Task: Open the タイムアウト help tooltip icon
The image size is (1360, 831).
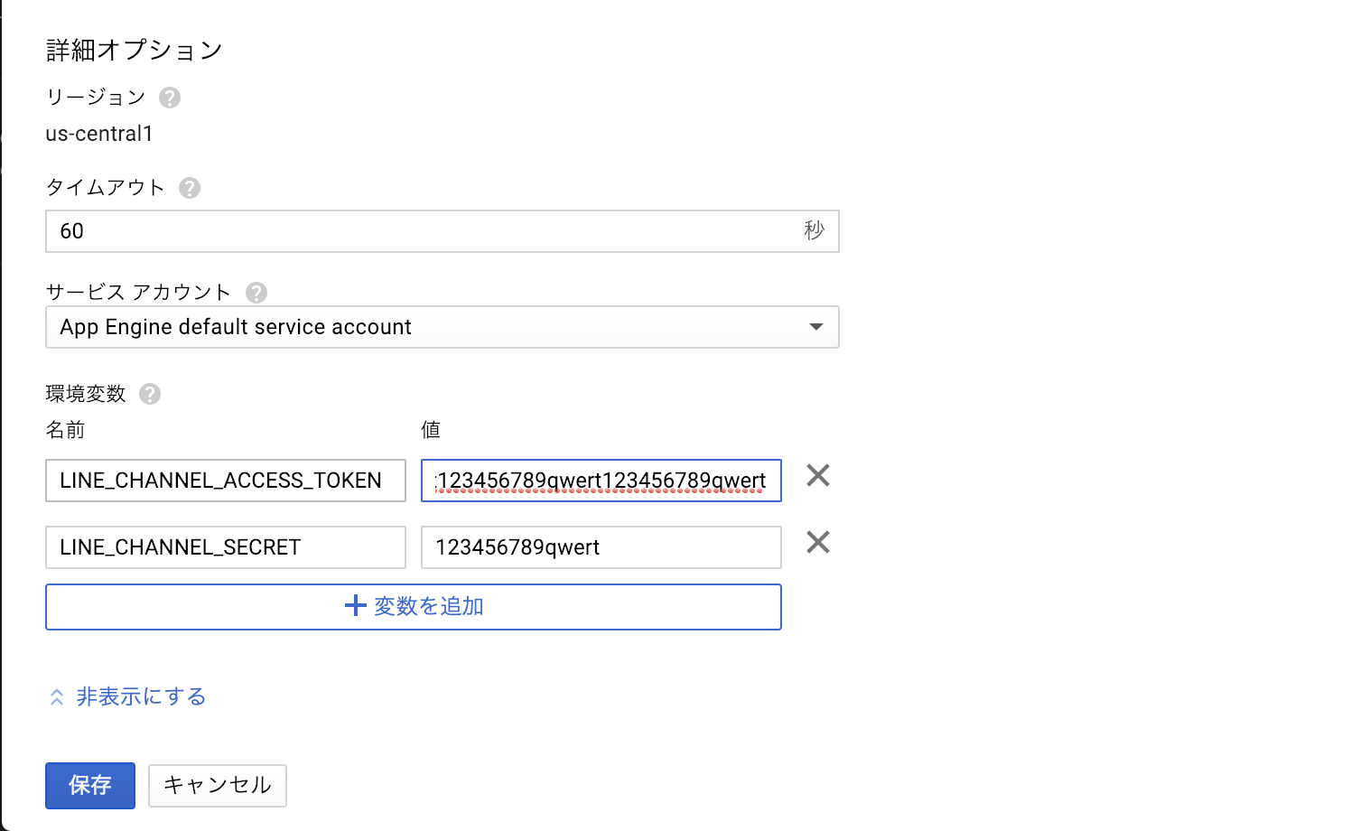Action: 190,188
